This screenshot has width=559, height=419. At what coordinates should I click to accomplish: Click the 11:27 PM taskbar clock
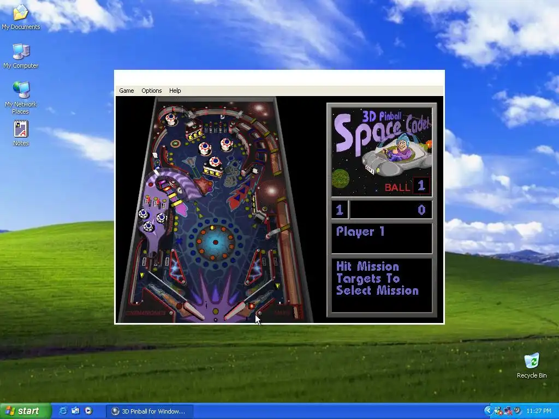[x=538, y=411]
